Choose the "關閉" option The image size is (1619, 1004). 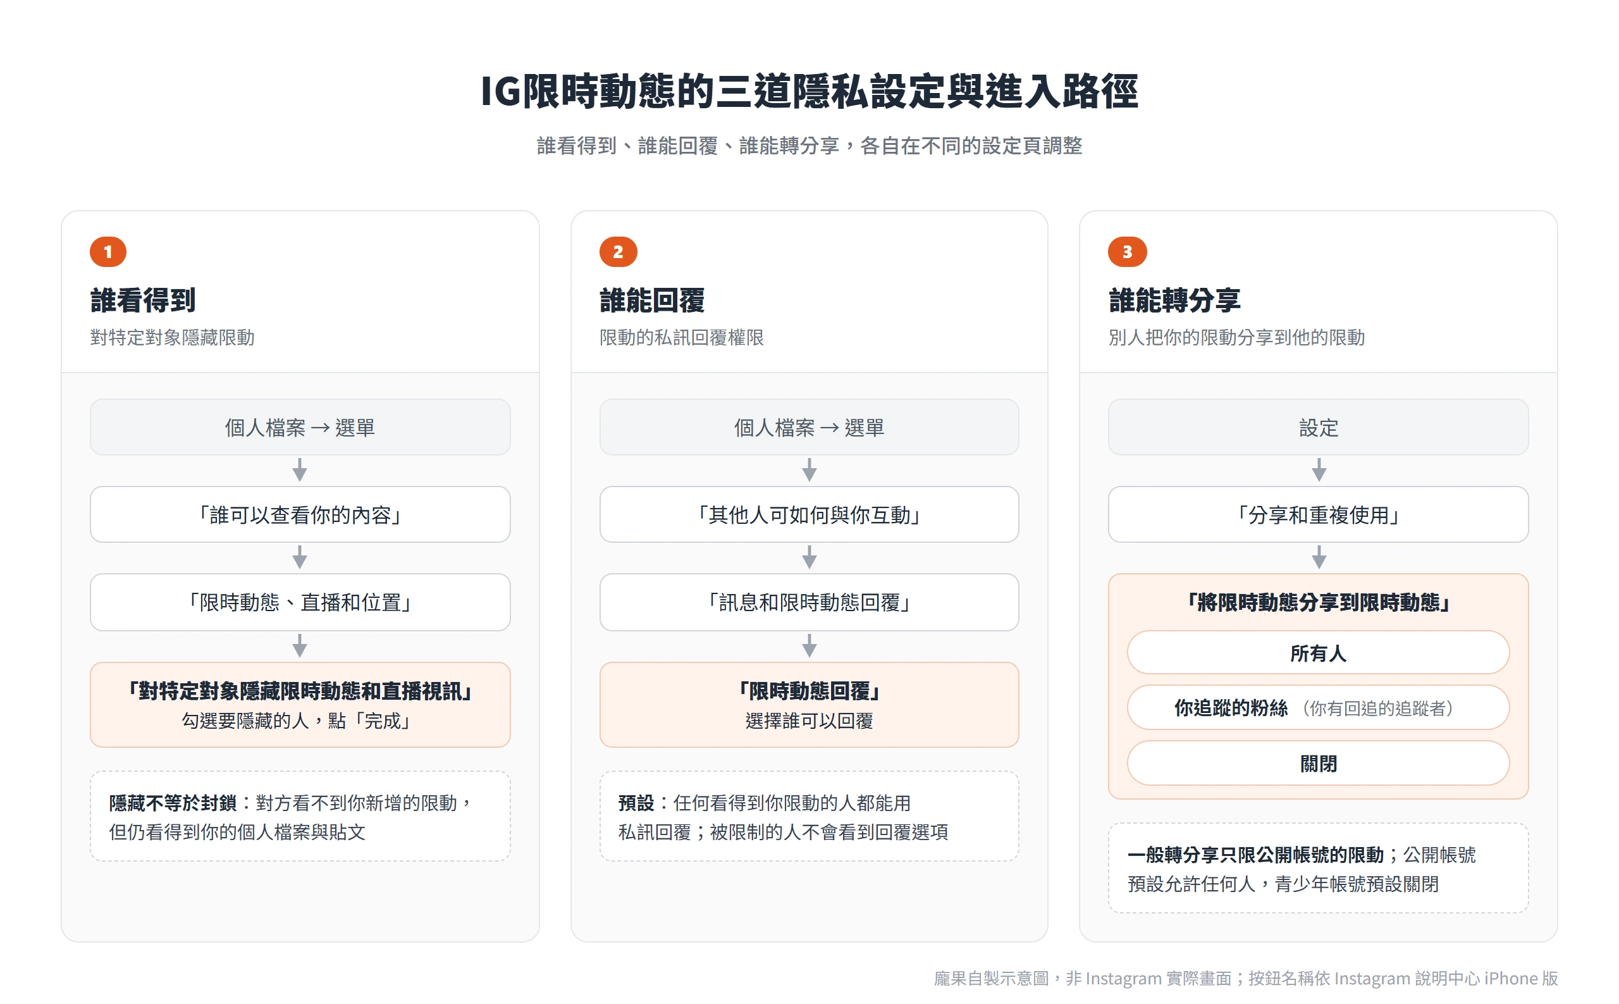pyautogui.click(x=1319, y=763)
